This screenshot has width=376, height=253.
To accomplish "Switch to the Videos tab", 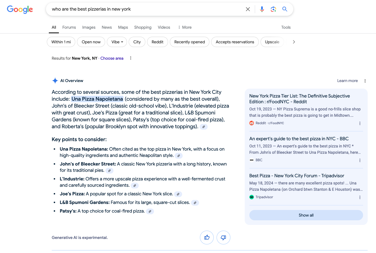I will click(x=164, y=27).
